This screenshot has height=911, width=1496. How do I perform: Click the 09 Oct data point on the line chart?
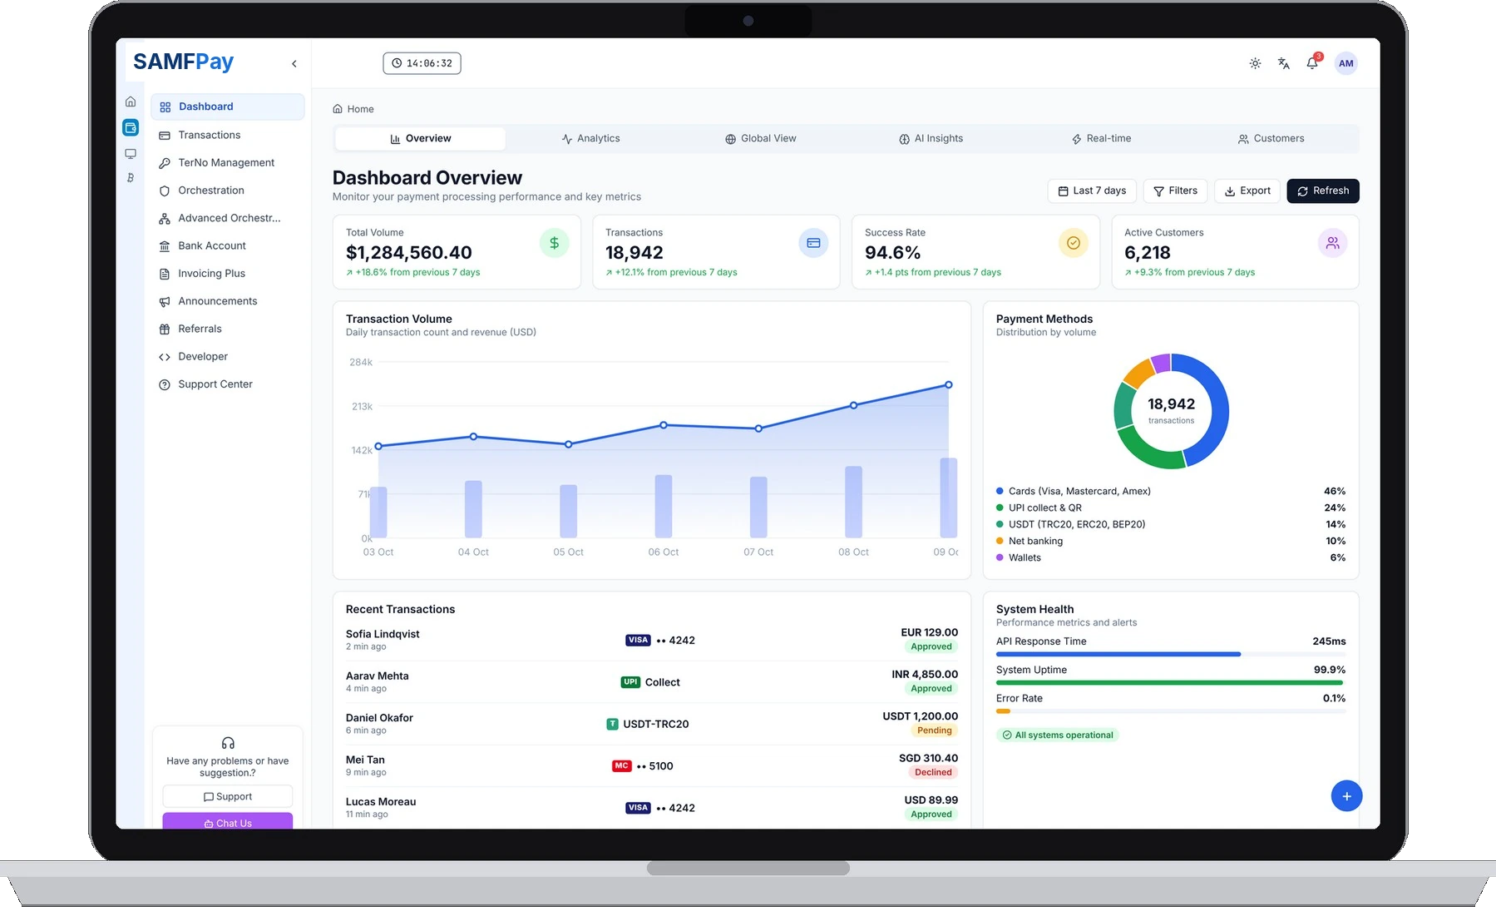(x=949, y=385)
